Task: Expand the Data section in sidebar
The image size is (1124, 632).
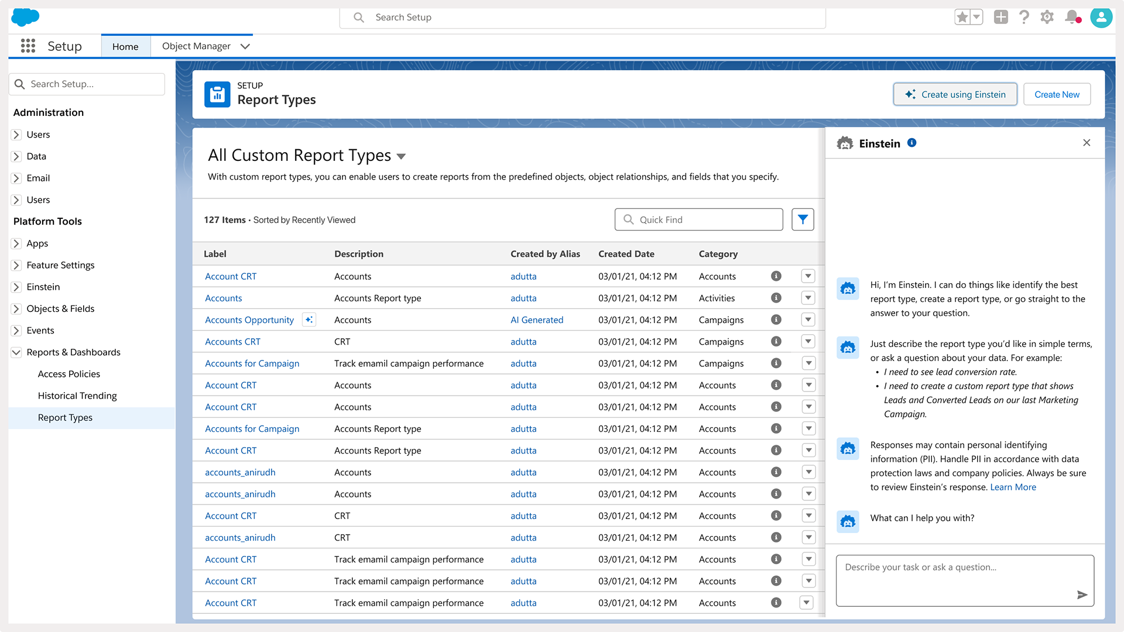Action: [16, 156]
